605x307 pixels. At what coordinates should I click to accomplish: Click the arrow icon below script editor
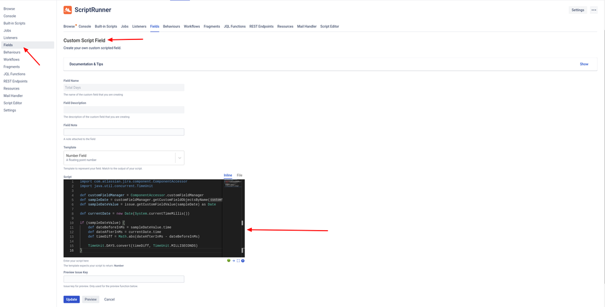[x=234, y=261]
